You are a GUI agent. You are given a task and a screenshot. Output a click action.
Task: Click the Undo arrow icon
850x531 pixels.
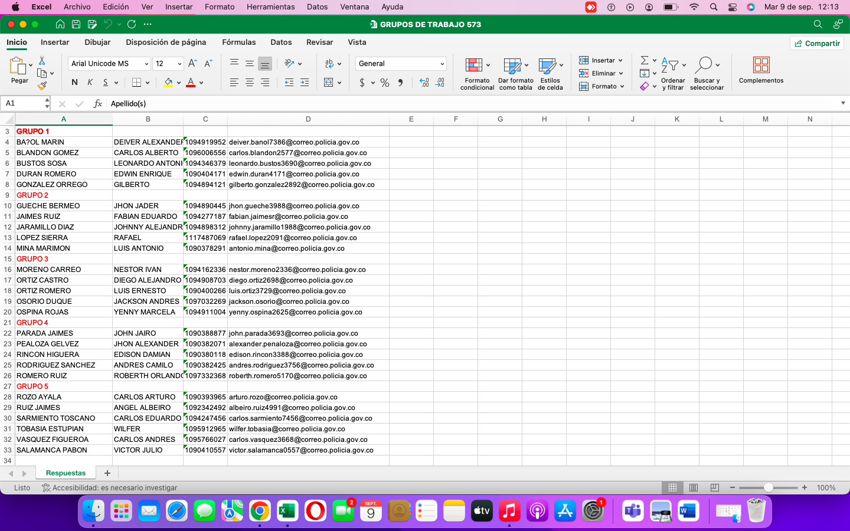pos(108,24)
